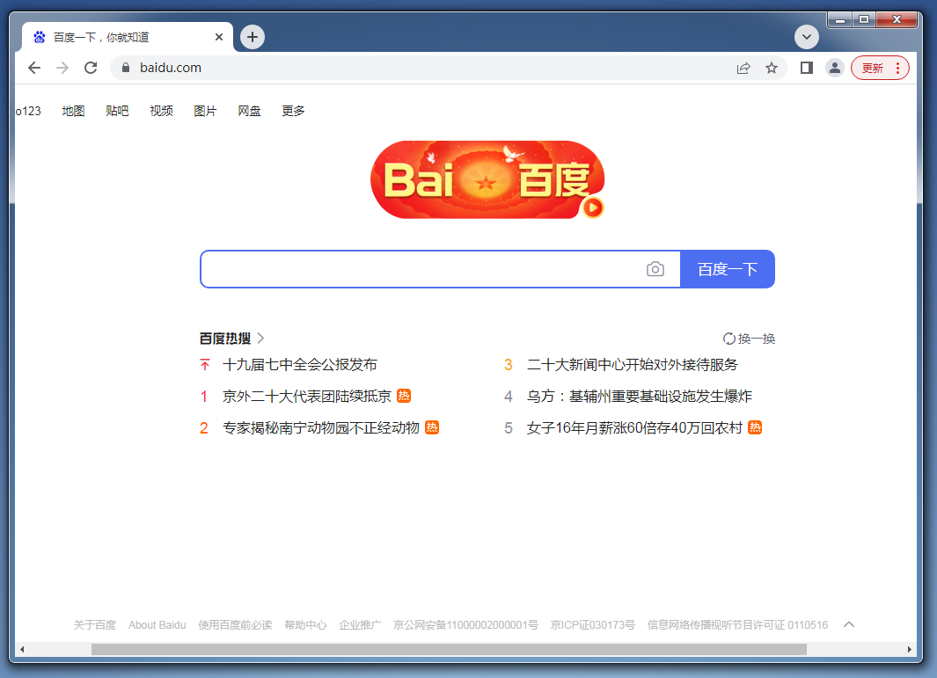This screenshot has width=937, height=678.
Task: Open Chrome three-dot menu
Action: click(x=897, y=68)
